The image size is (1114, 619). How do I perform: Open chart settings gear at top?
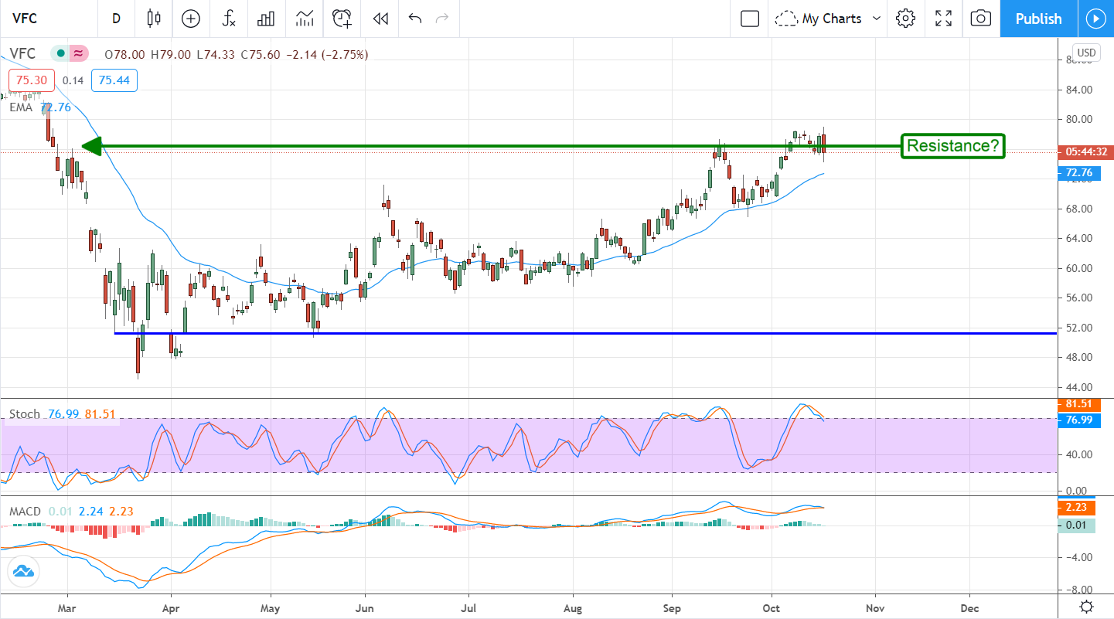pos(905,19)
